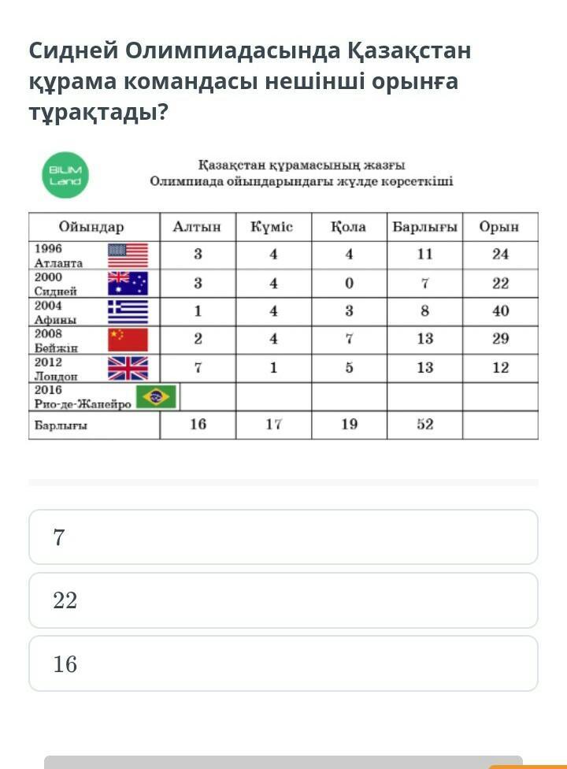Click the medal table title text

point(302,173)
